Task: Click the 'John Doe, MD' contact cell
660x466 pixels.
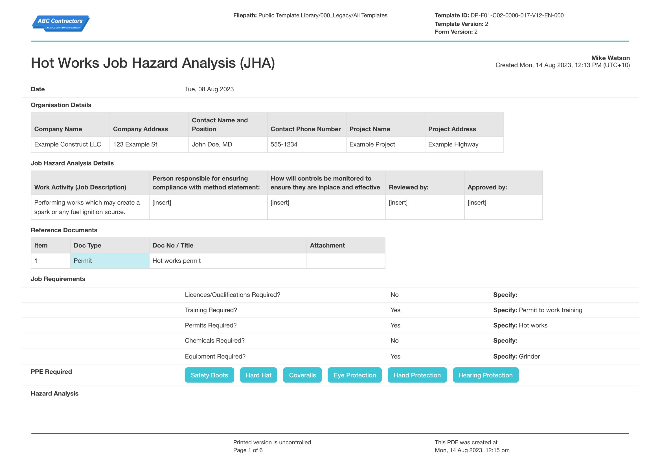Action: (x=228, y=144)
